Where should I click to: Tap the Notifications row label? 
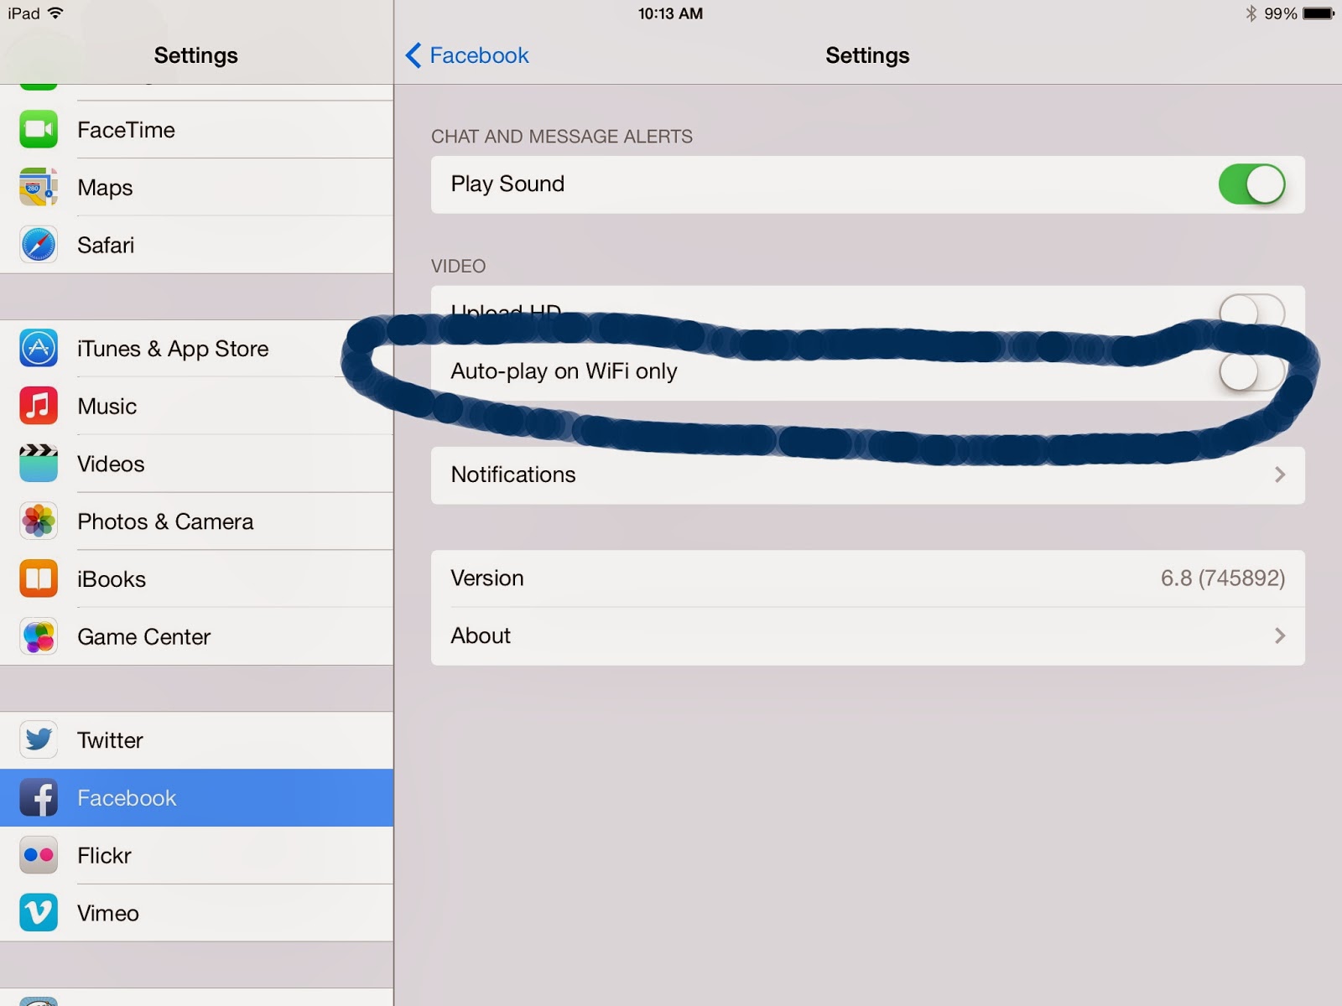tap(513, 474)
